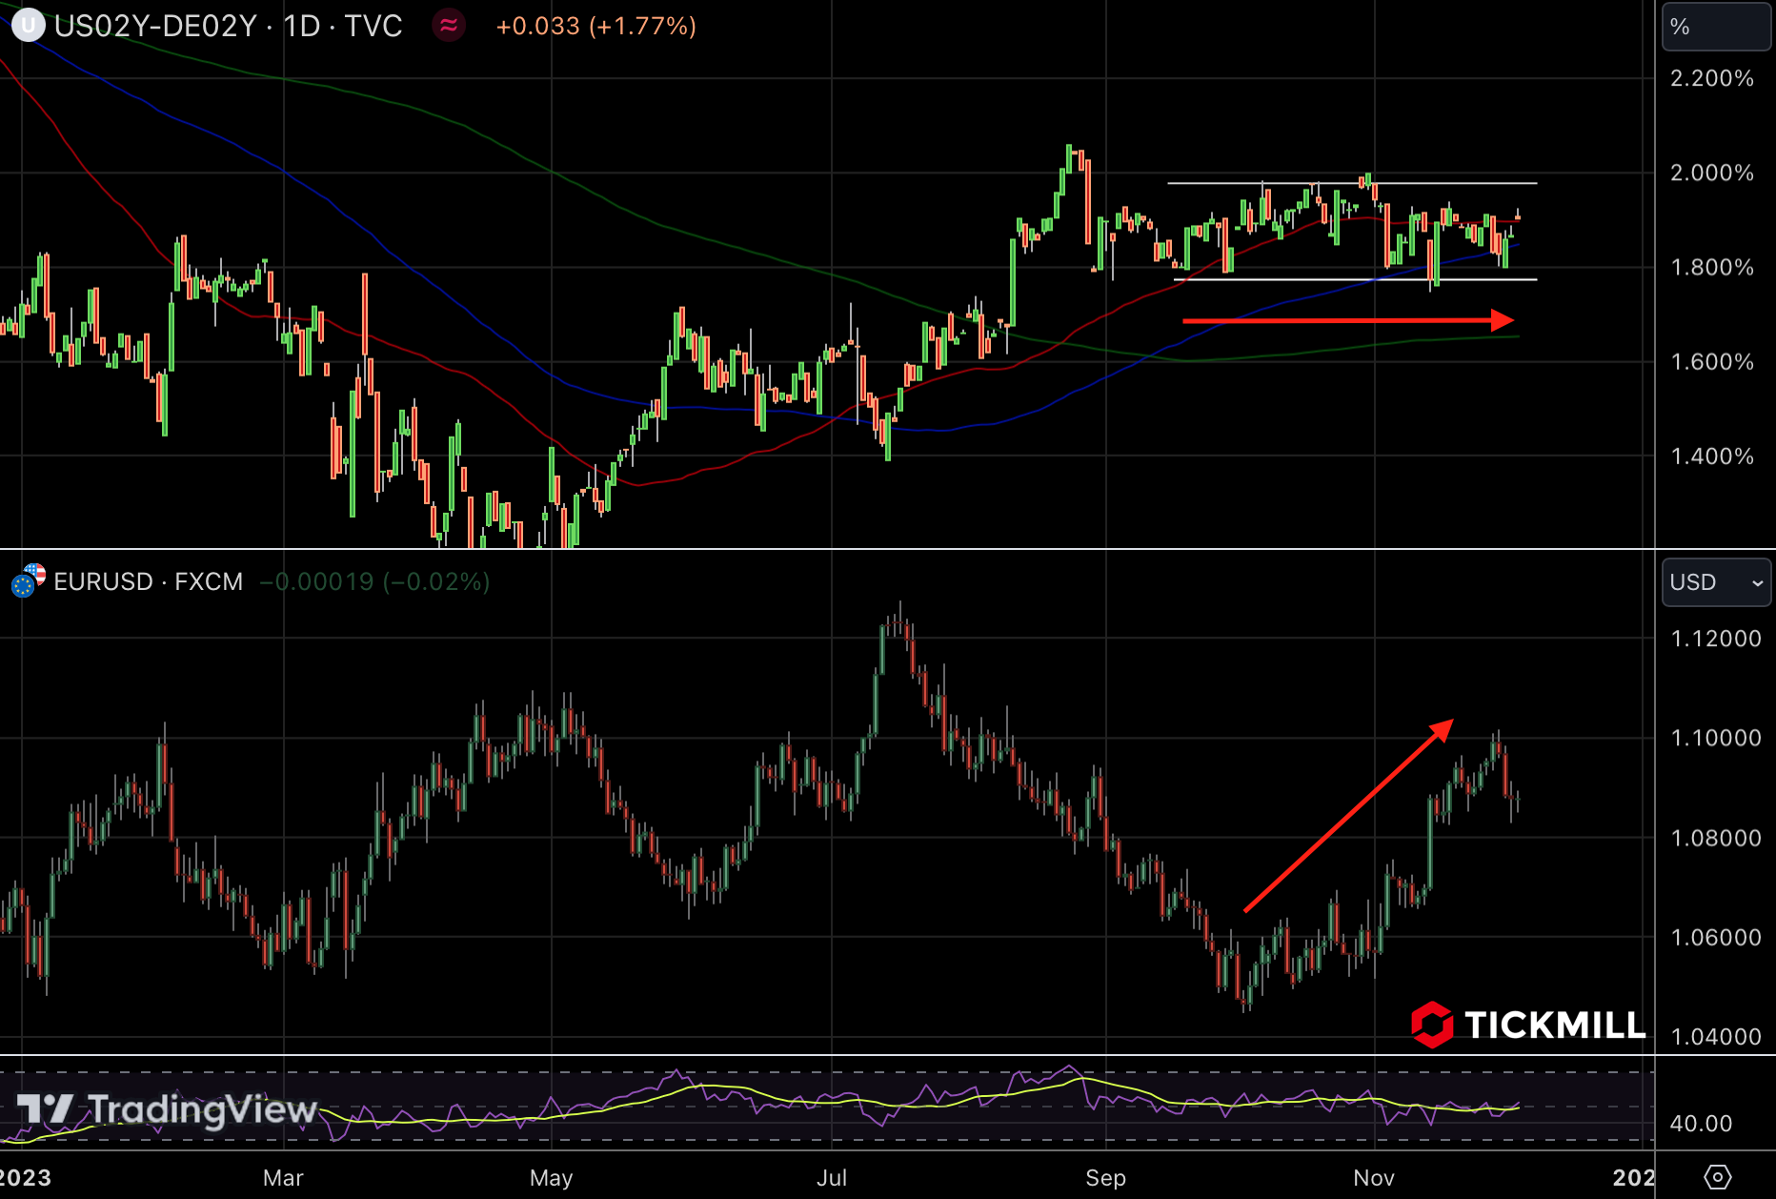Click the +0.033 (+1.77%) change value
Image resolution: width=1776 pixels, height=1199 pixels.
[x=596, y=26]
